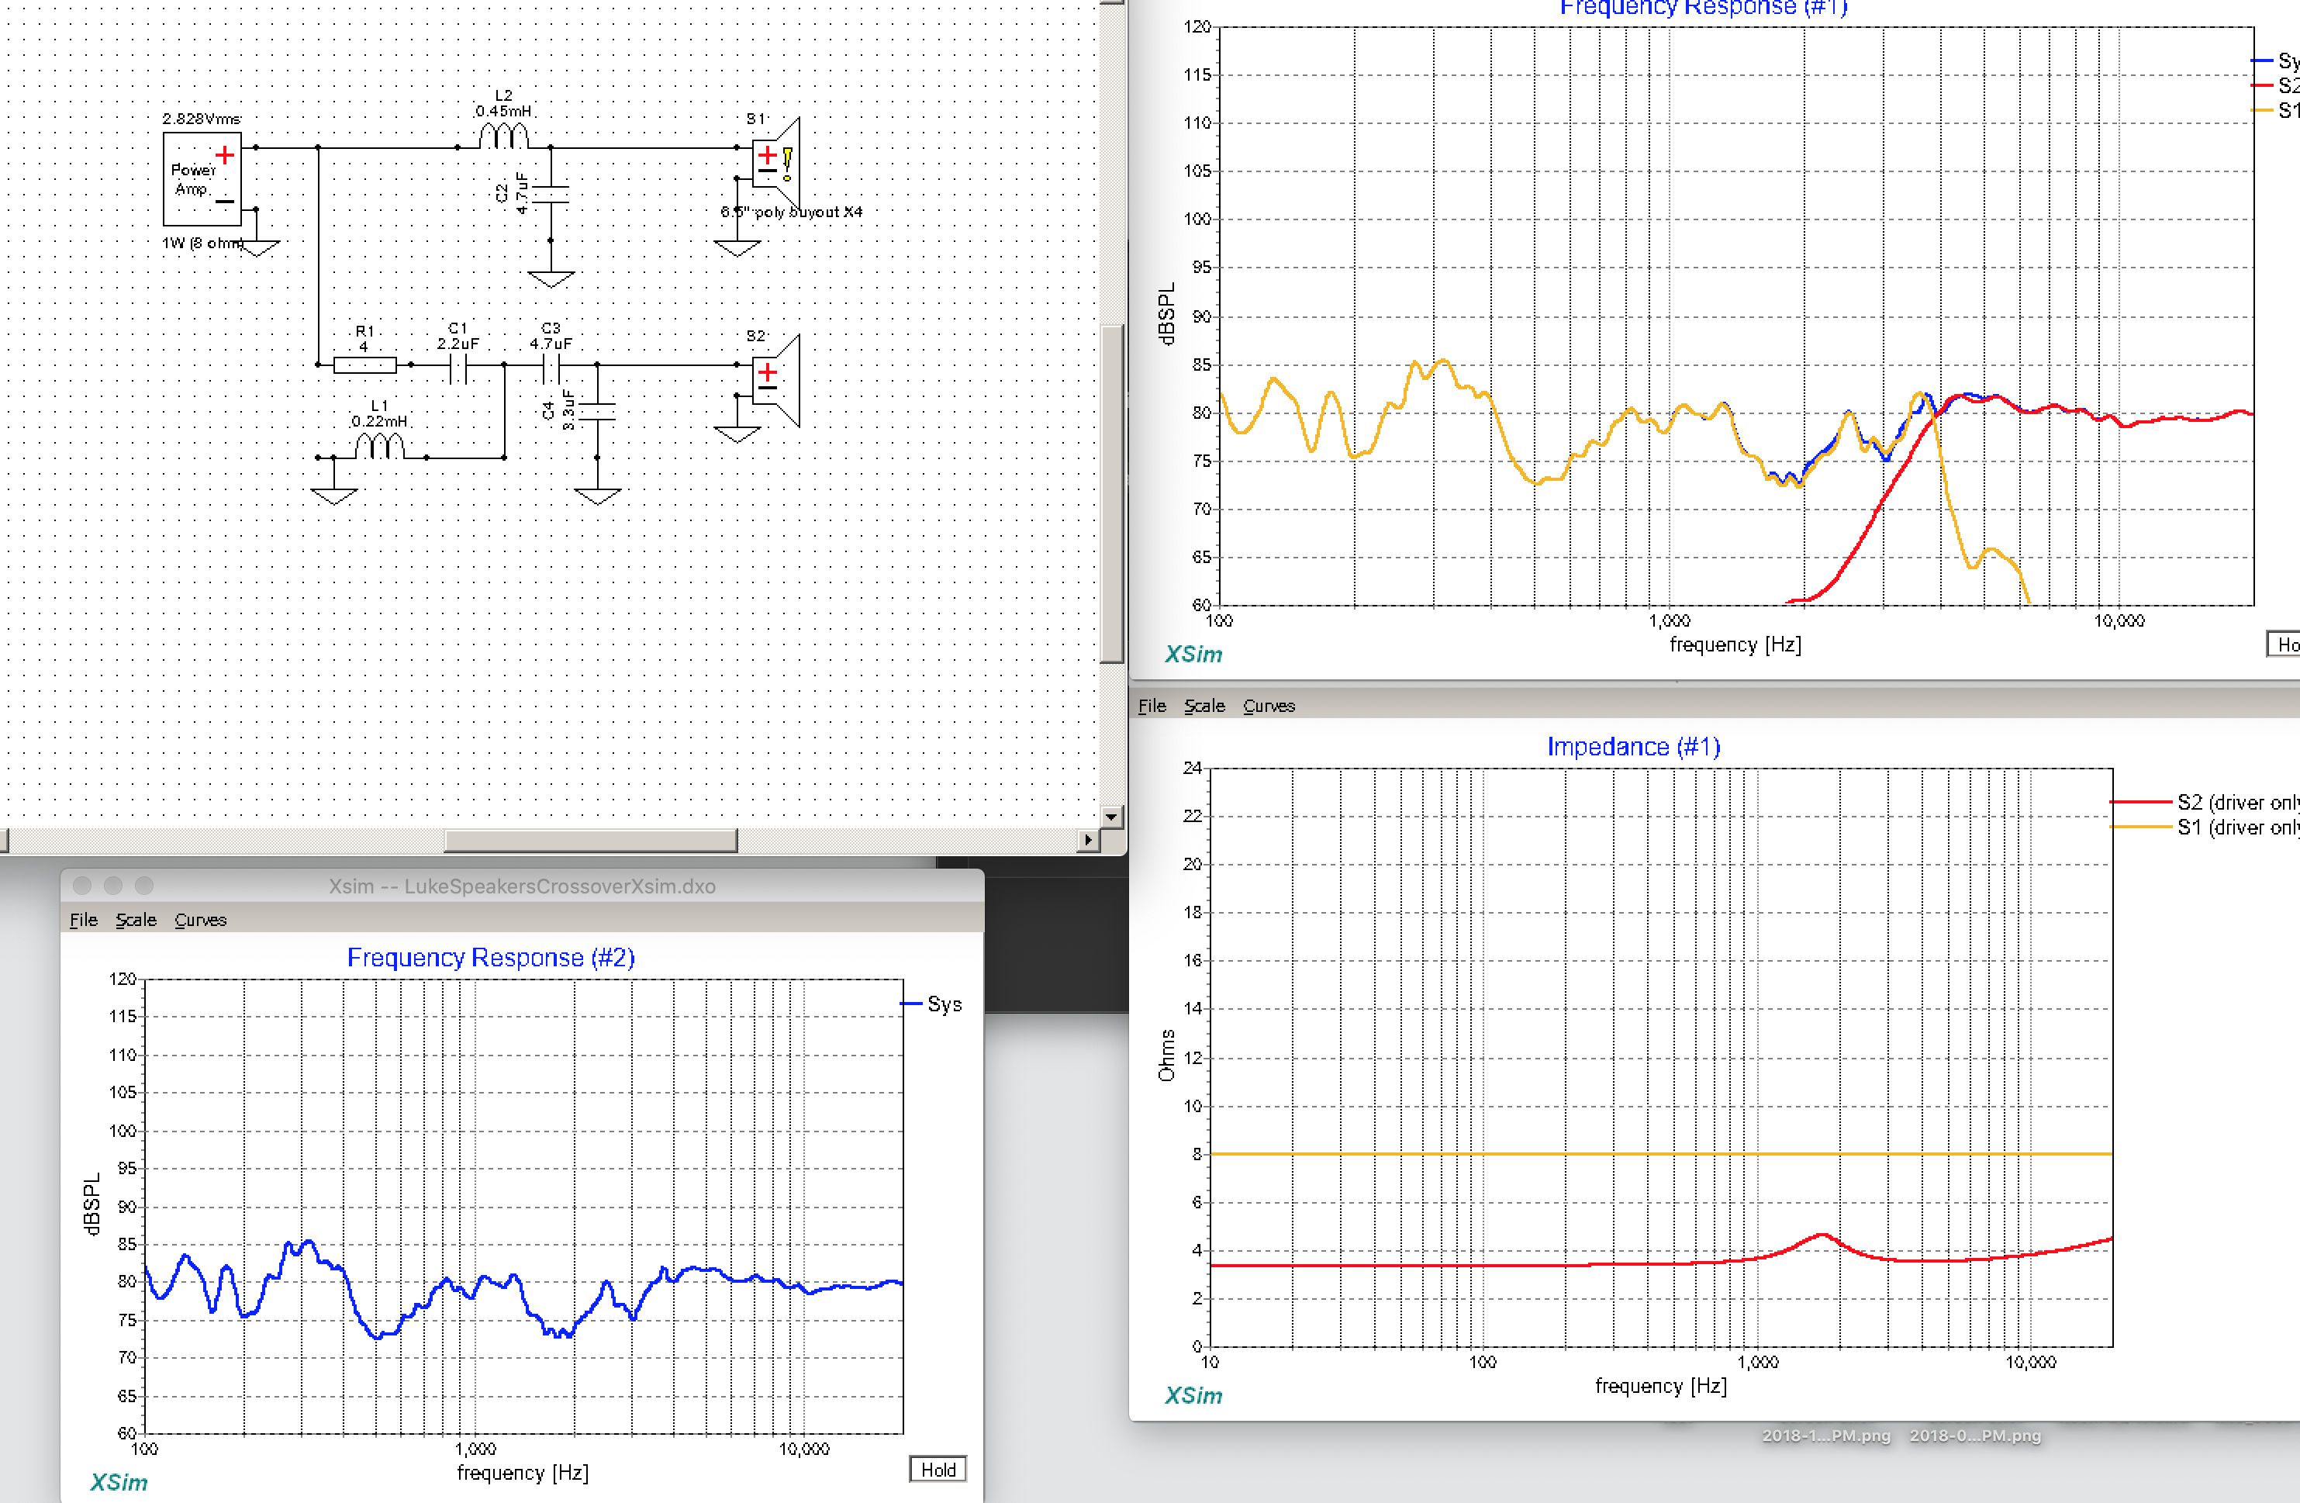The image size is (2300, 1503).
Task: Open Curves menu in Frequency Response #2 window
Action: click(x=200, y=919)
